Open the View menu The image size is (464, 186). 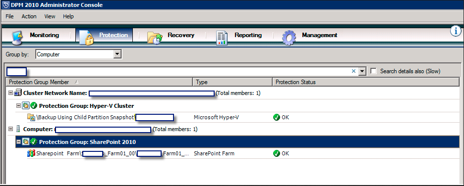pyautogui.click(x=50, y=16)
